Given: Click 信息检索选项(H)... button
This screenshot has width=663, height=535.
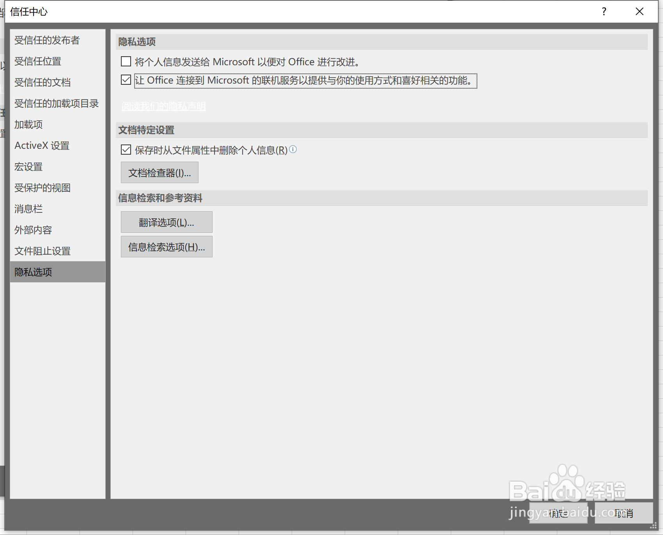Looking at the screenshot, I should pos(167,247).
